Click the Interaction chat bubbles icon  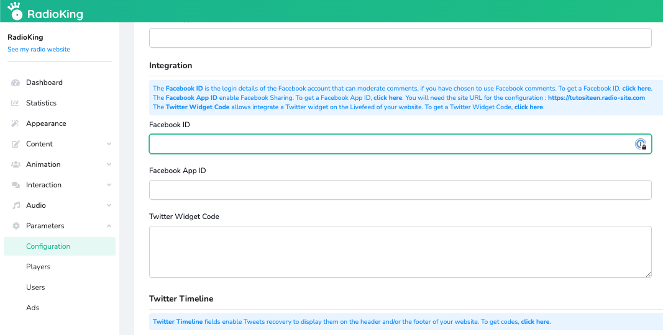16,185
